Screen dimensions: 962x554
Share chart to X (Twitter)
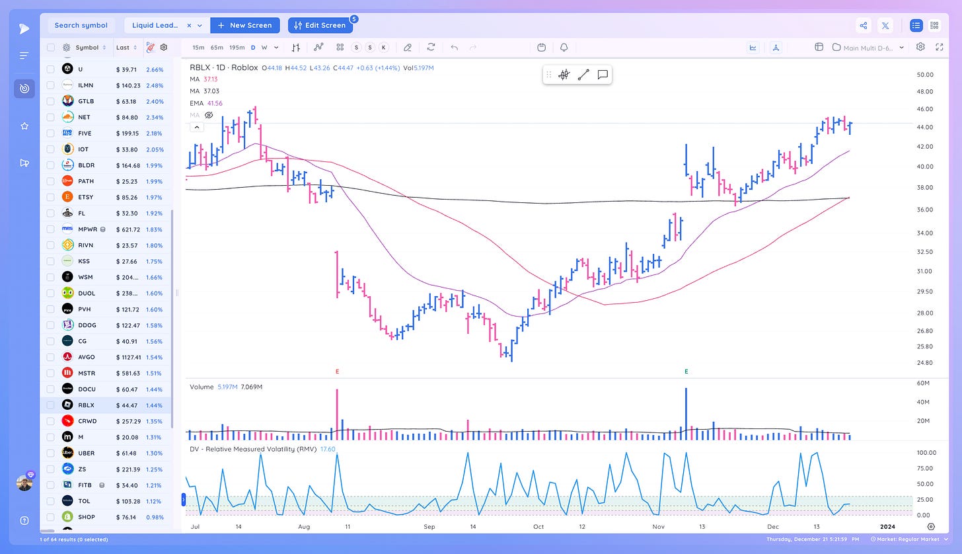pyautogui.click(x=886, y=25)
